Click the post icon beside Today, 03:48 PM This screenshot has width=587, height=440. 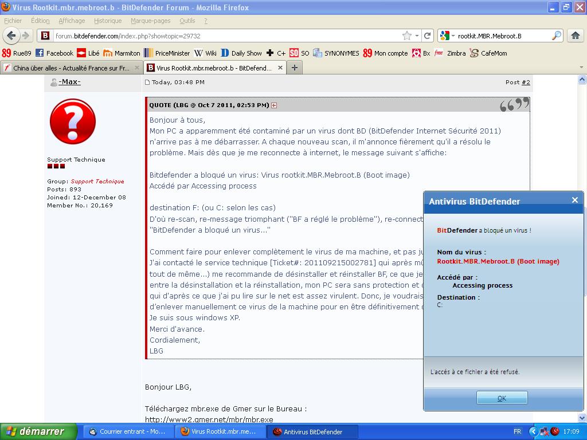[x=147, y=82]
